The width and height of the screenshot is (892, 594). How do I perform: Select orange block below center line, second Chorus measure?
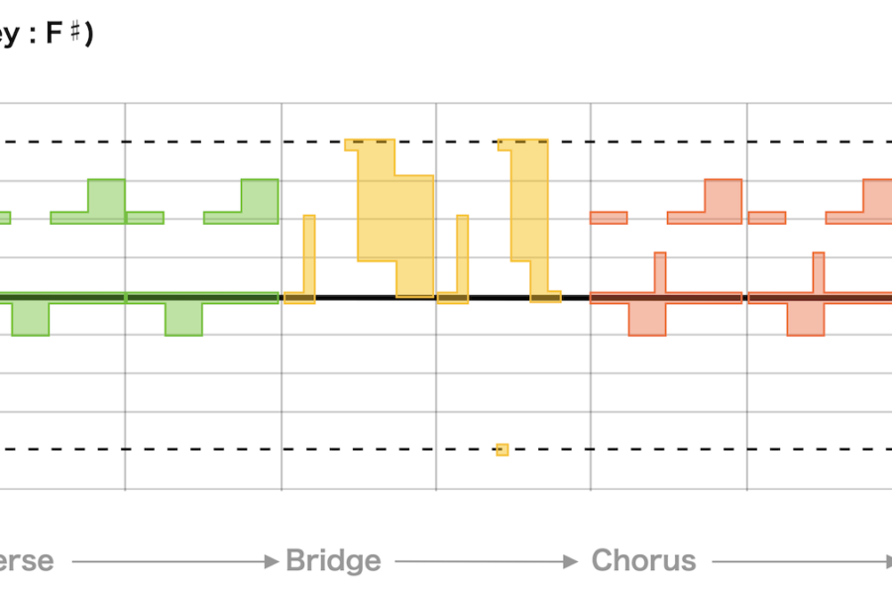point(806,317)
